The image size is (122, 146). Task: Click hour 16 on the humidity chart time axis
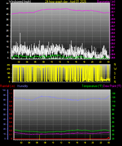pyautogui.click(x=77, y=143)
